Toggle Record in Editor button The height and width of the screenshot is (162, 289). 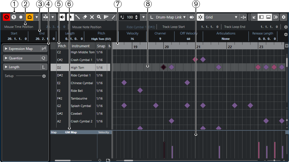click(x=14, y=17)
